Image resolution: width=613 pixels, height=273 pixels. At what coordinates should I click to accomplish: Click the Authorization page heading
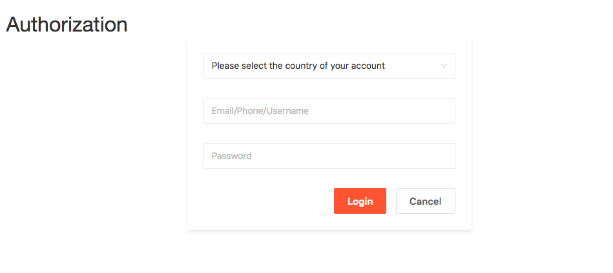pyautogui.click(x=67, y=24)
